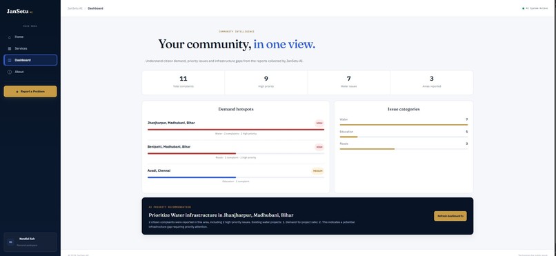
Task: Click 'Roads · 1 complaint · 1 high priority' caption
Action: 236,157
